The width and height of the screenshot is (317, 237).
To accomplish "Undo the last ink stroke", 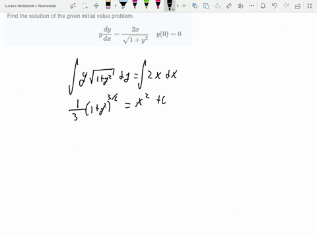I will tap(274, 6).
